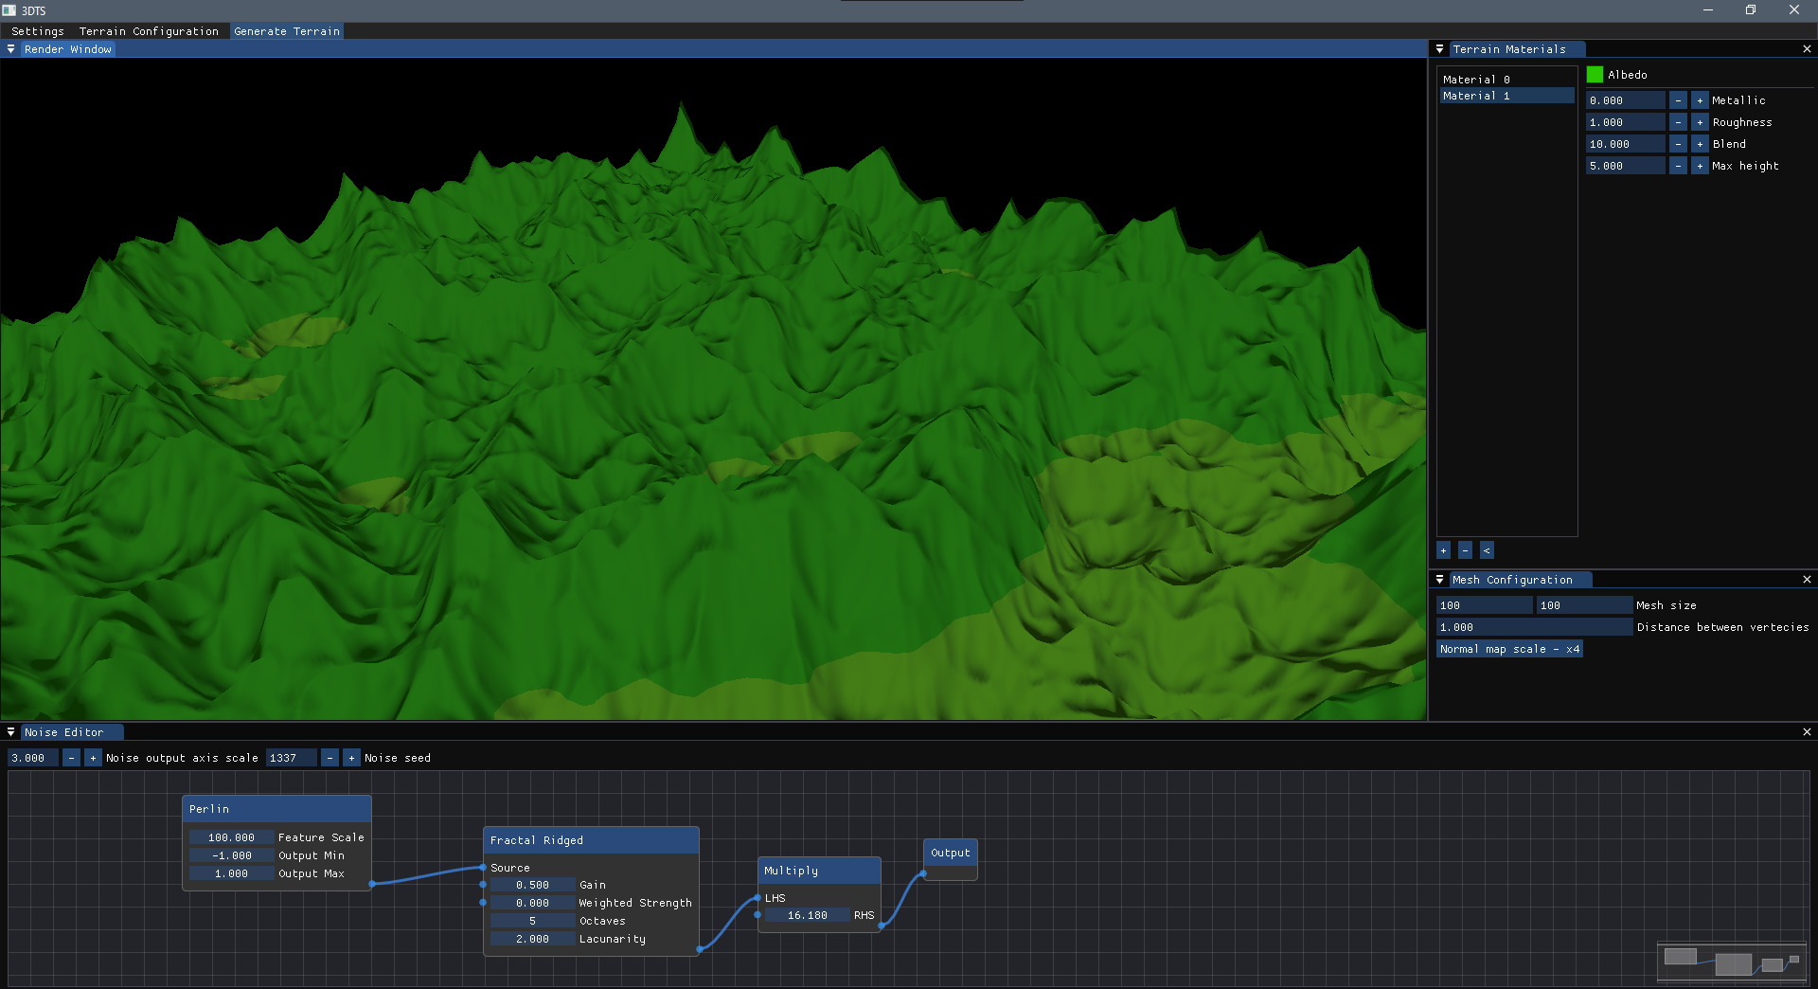Open the green Albedo color swatch

(1595, 75)
